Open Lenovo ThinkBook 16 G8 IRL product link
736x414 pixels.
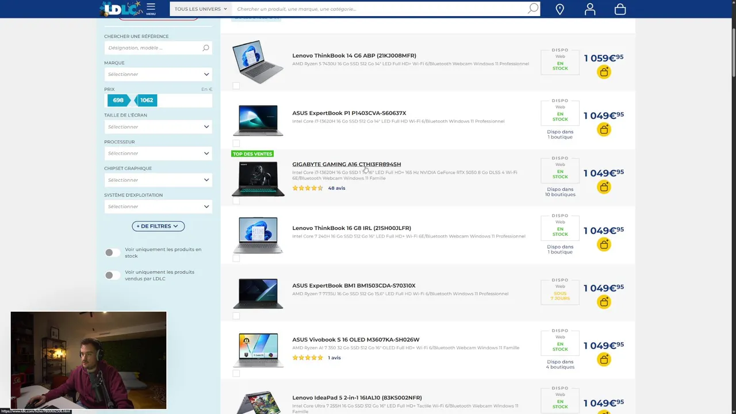pos(351,228)
